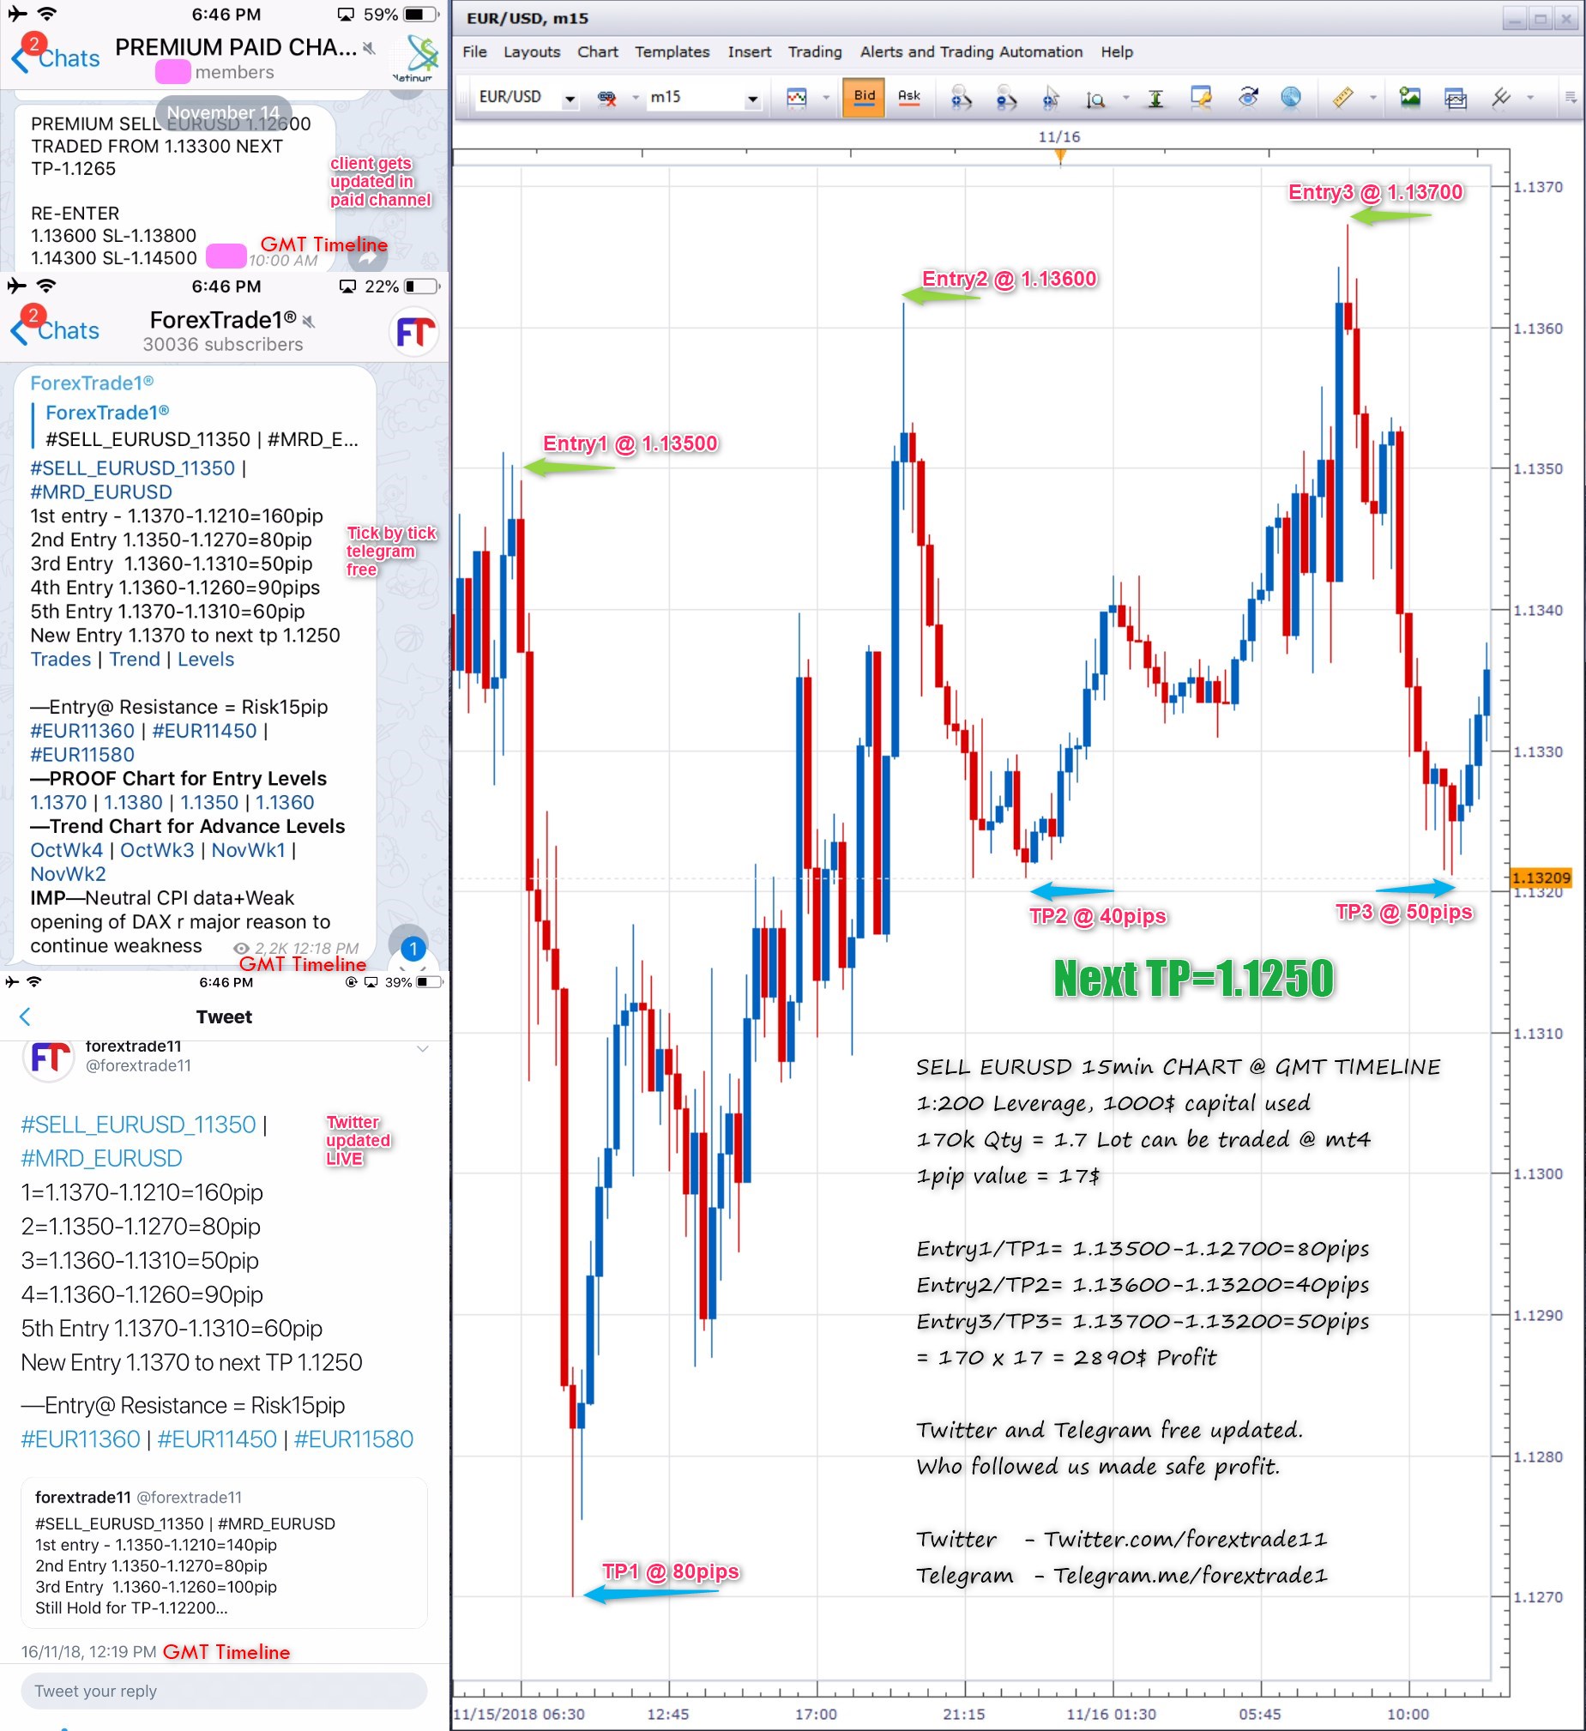Click the zoom out magnifier icon

click(x=1005, y=98)
